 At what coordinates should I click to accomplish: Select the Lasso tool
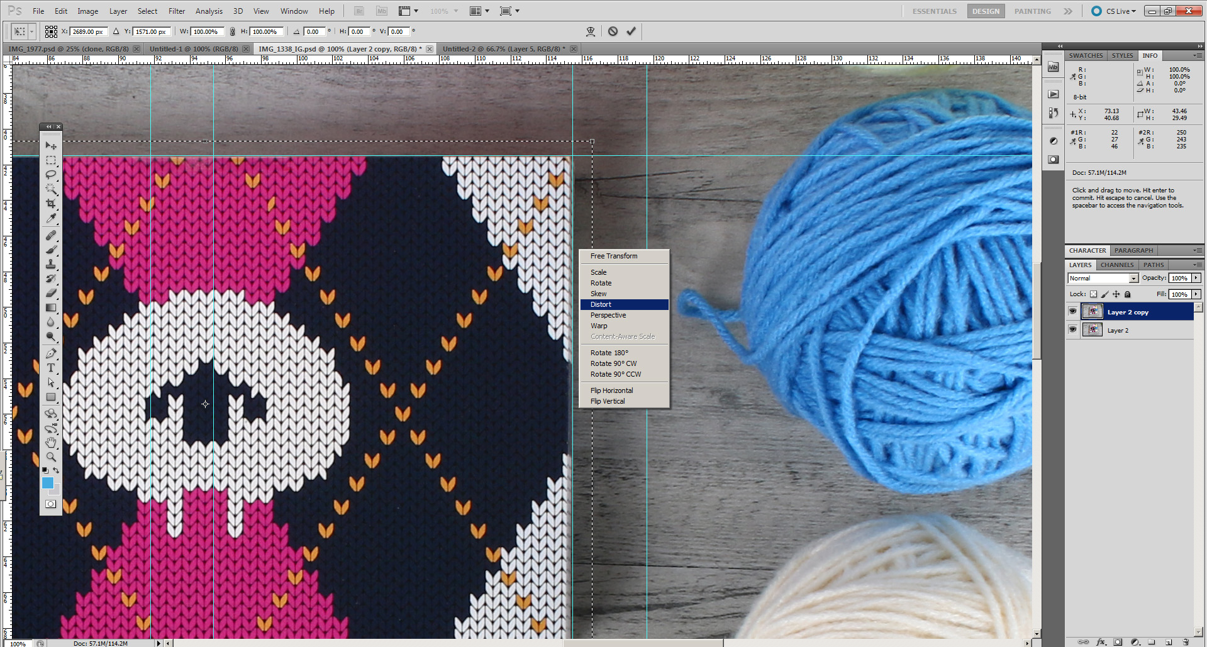[x=51, y=174]
